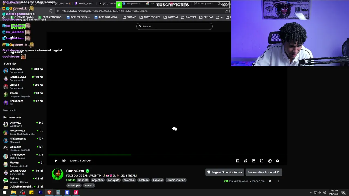Viewport: 349px width, 196px height.
Task: Open the IA bookmarks folder
Action: (x=219, y=17)
